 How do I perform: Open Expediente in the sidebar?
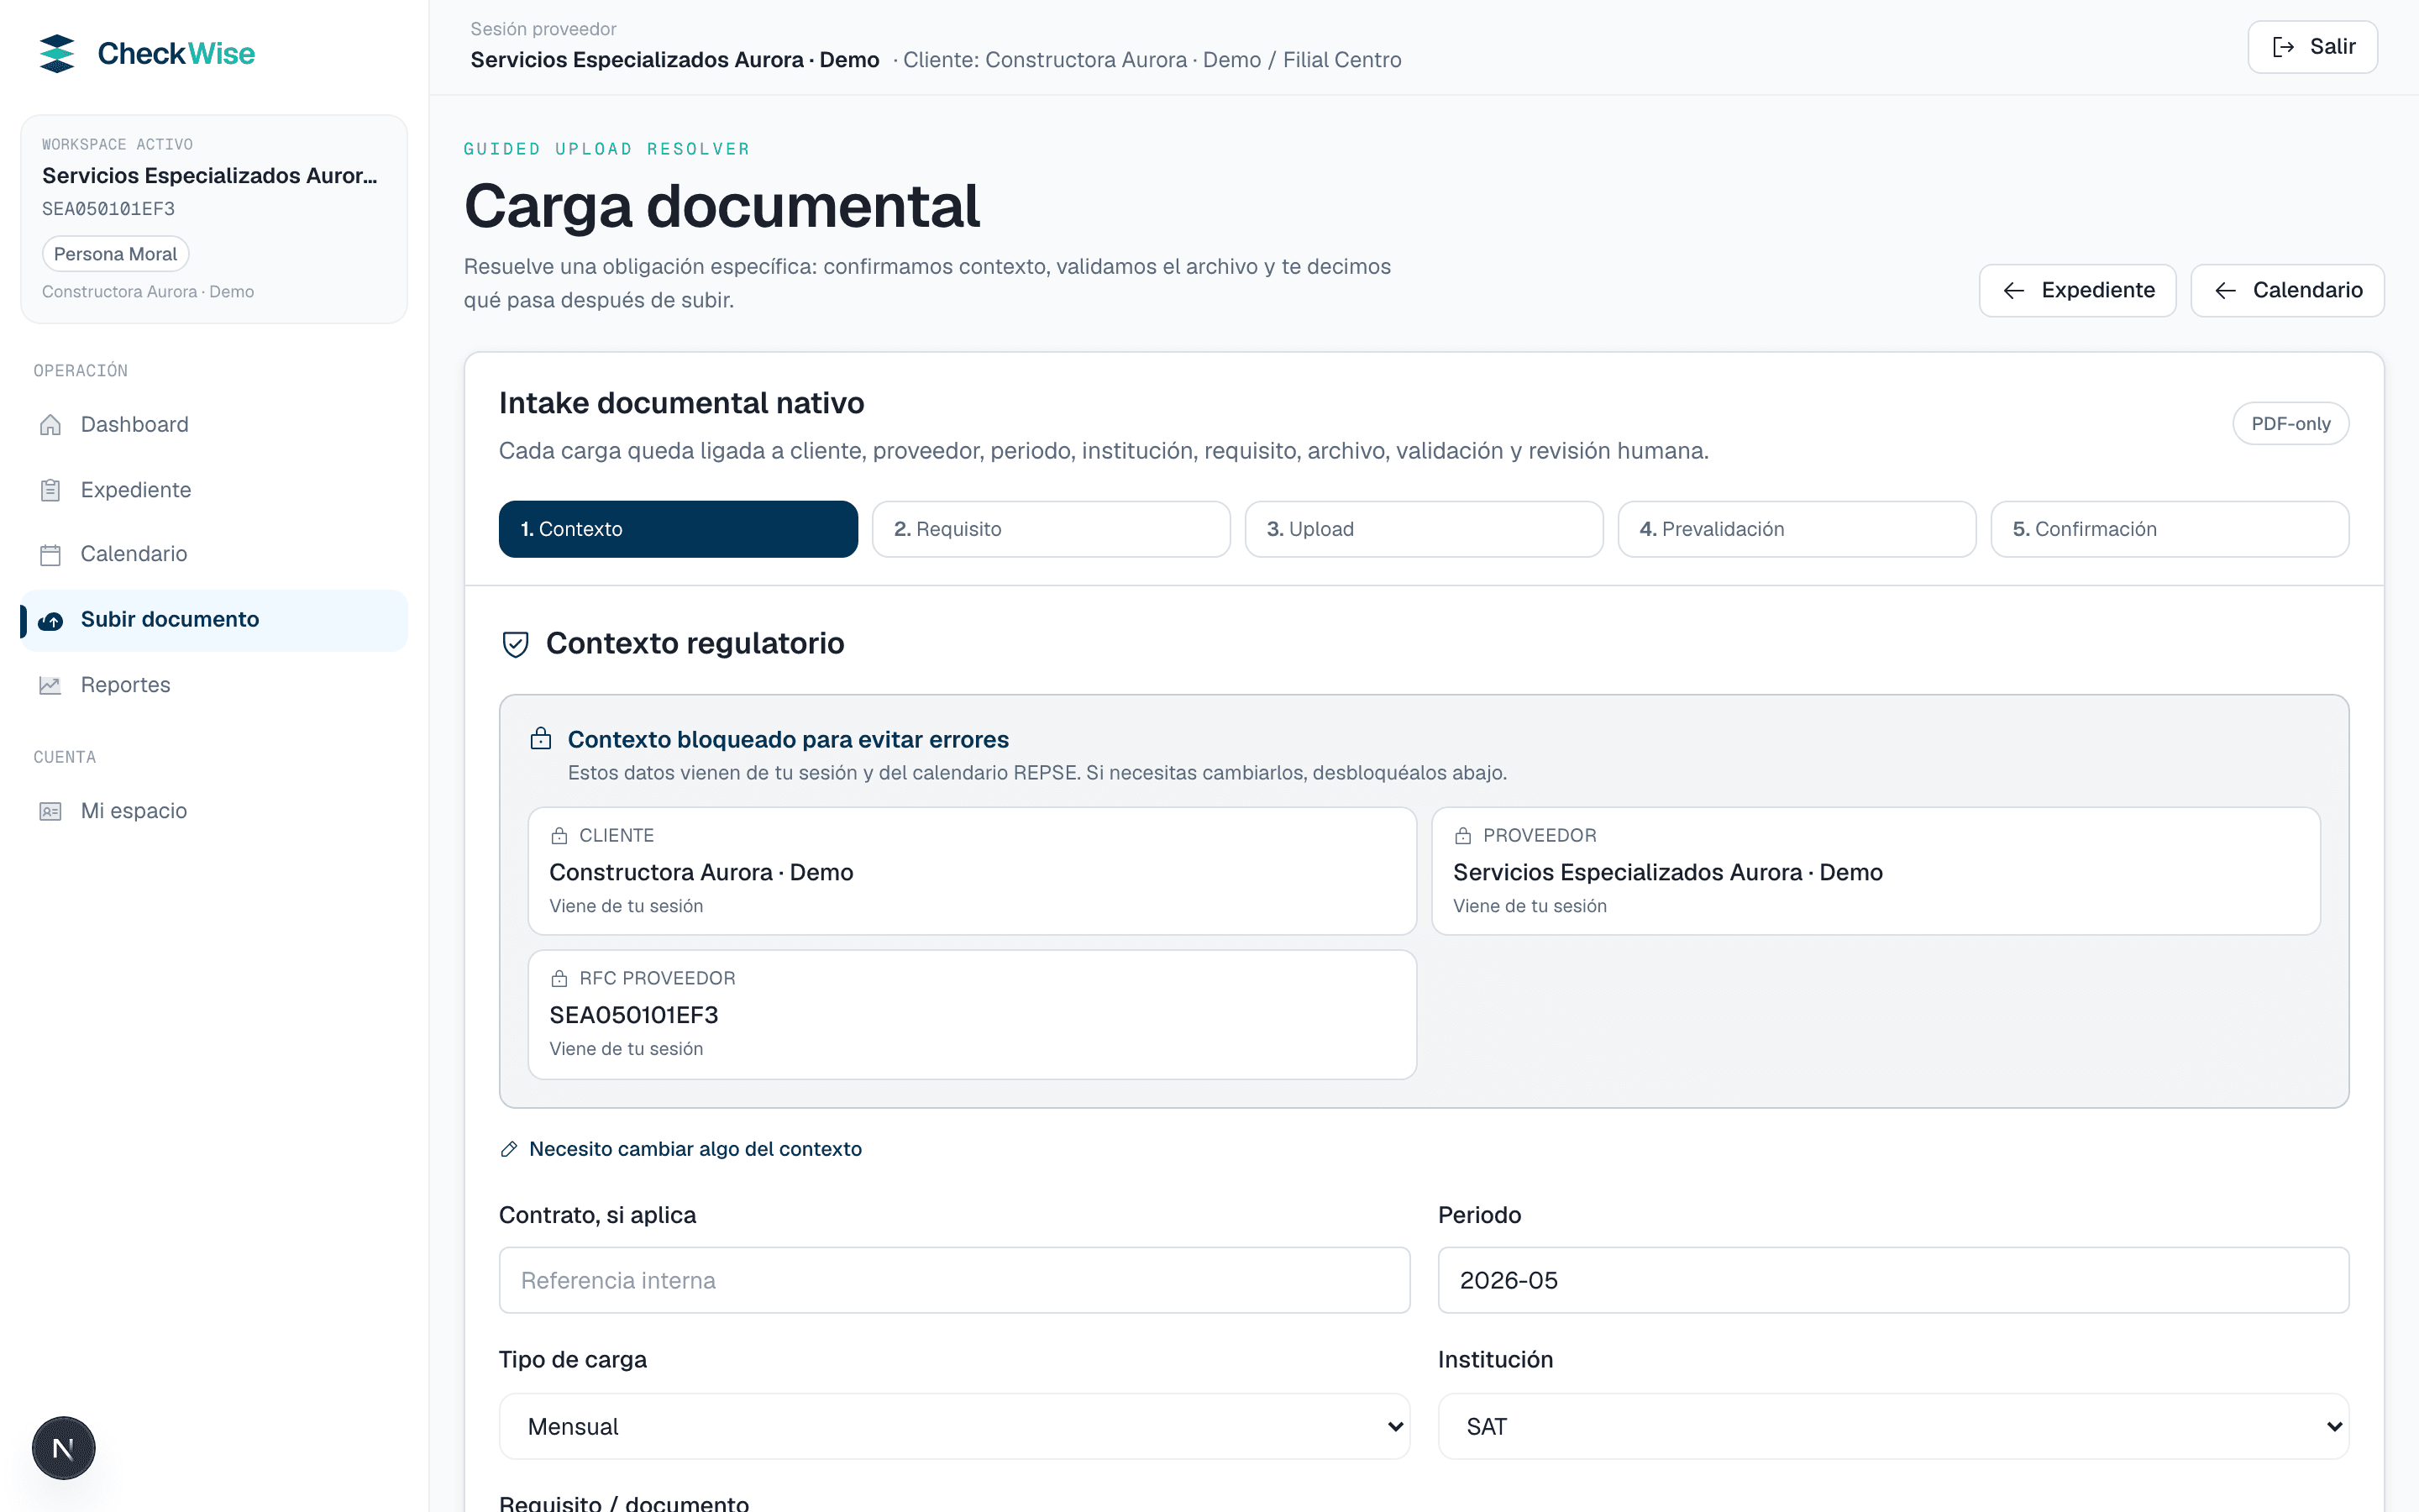pos(214,490)
